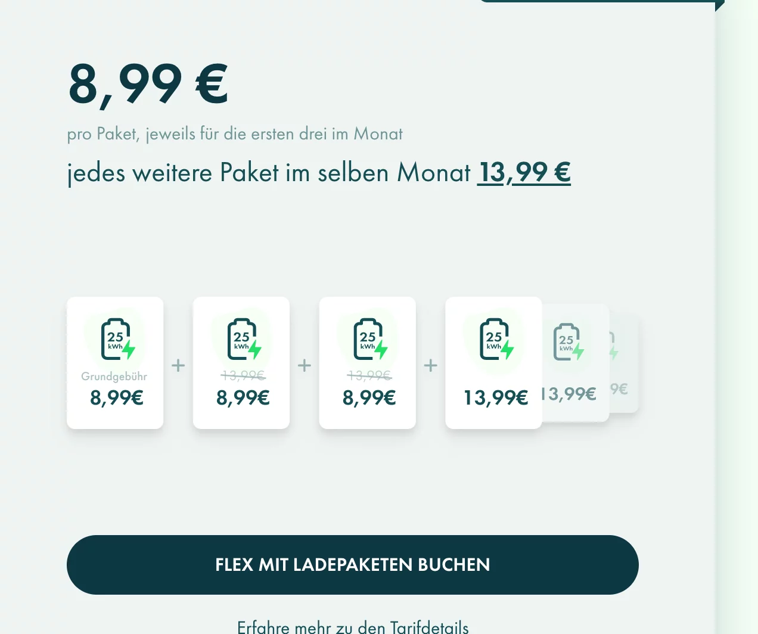Click battery icon in third 8,99€ card
The image size is (758, 634).
click(371, 339)
